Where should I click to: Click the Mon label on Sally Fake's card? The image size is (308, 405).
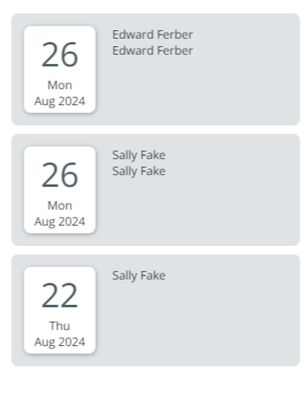coord(60,206)
